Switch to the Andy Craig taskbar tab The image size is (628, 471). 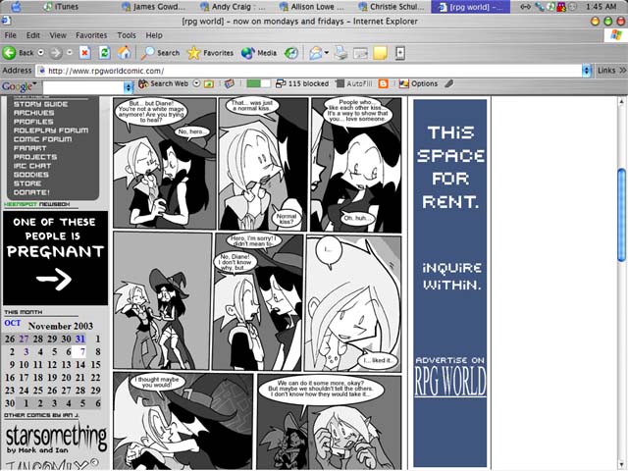233,7
